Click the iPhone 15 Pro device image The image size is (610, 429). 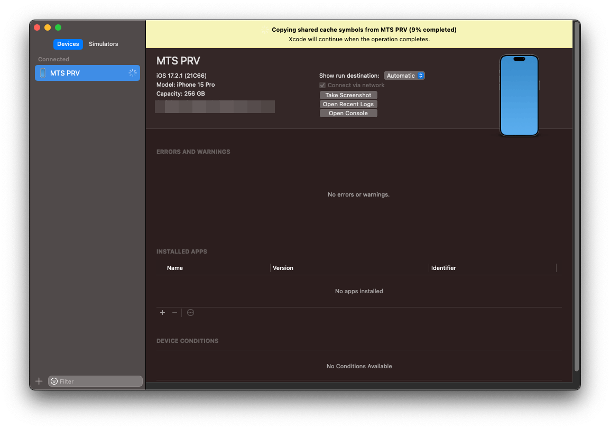519,95
